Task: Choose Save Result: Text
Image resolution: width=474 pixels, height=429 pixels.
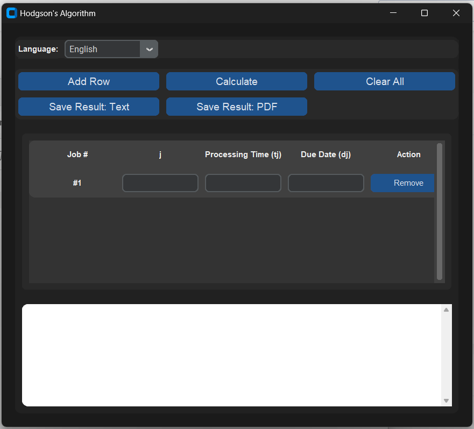Action: (89, 107)
